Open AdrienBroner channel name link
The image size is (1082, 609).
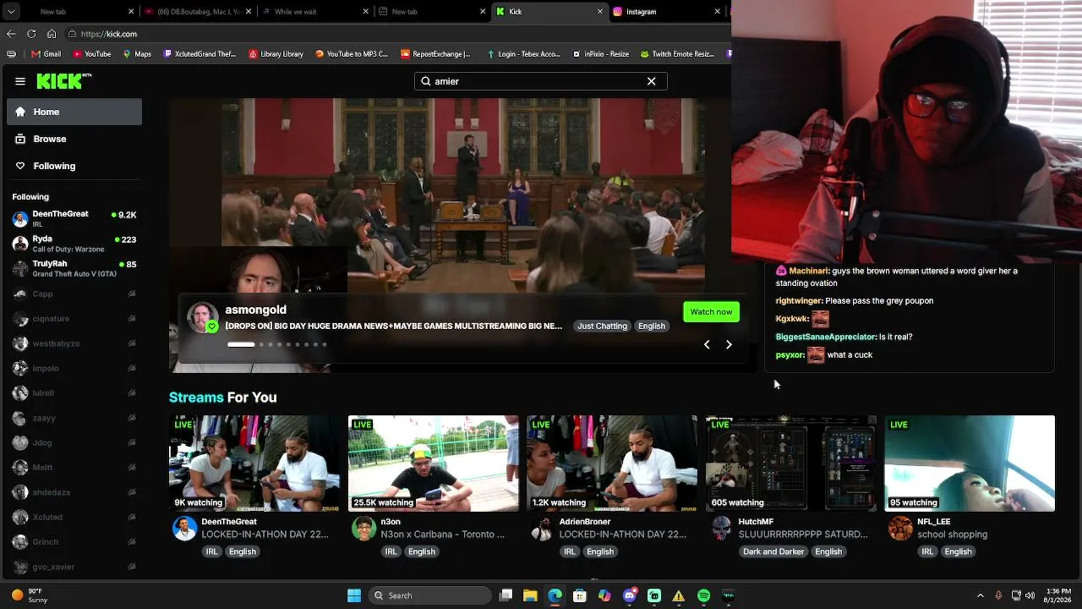(x=585, y=522)
